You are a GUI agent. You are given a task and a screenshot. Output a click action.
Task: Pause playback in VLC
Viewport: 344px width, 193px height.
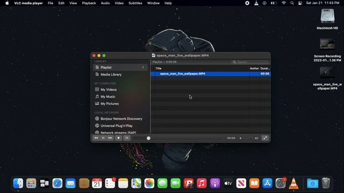[103, 138]
